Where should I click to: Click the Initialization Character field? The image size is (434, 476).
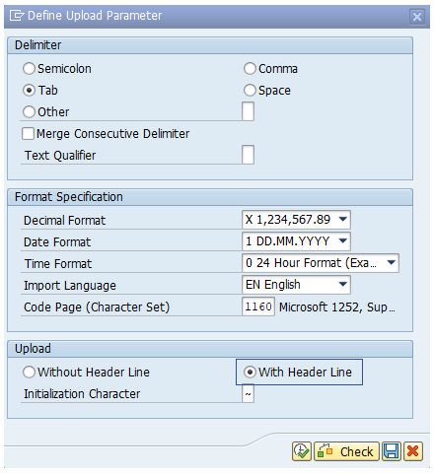(x=248, y=393)
